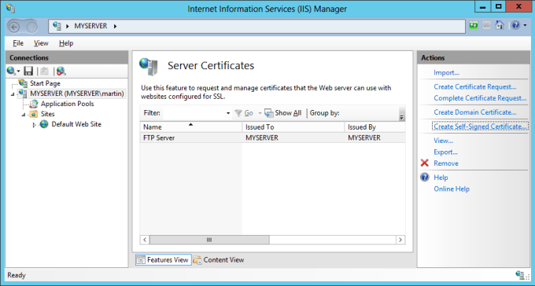Click horizontal scrollbar right arrow
Screen dimensions: 535x286
(x=400, y=240)
